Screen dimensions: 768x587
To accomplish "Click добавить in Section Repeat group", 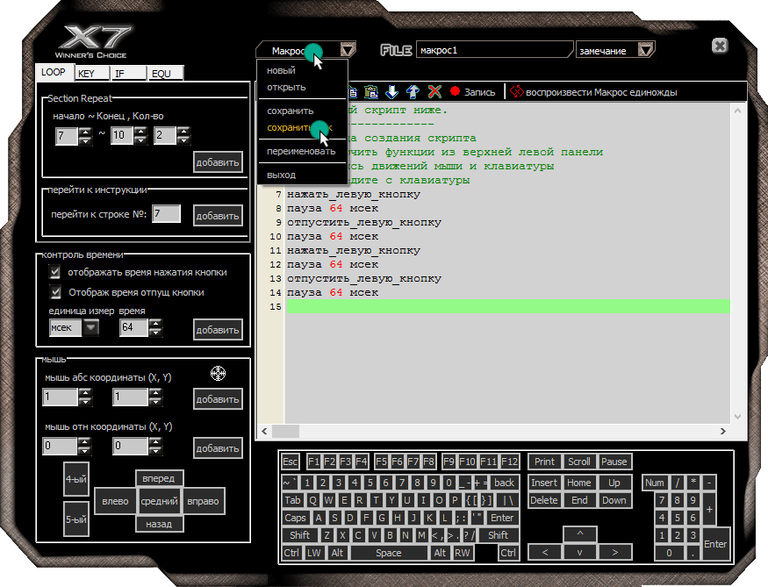I will point(218,162).
